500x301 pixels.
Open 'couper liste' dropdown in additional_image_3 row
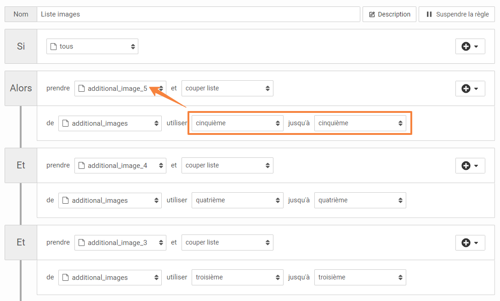[x=227, y=243]
